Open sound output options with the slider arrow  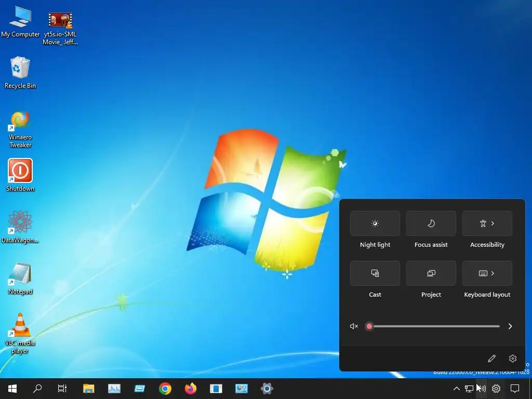510,326
